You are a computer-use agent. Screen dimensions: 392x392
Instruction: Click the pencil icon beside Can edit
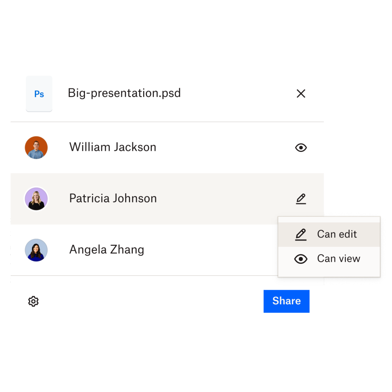tap(301, 234)
